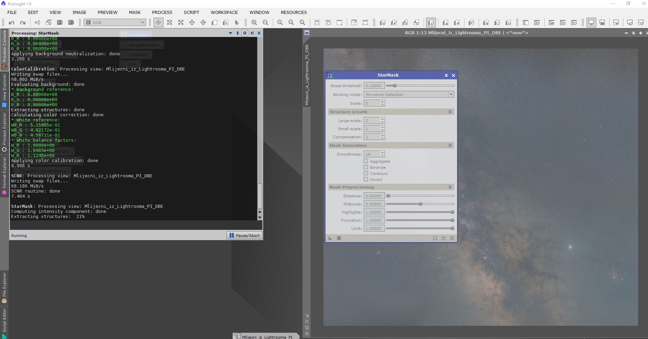Toggle the Invert checkbox
Viewport: 648px width, 339px height.
pos(366,180)
